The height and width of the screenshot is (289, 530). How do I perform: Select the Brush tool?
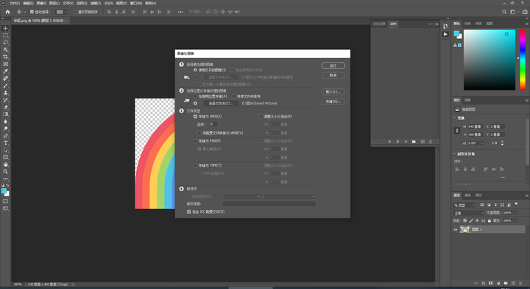click(x=5, y=85)
